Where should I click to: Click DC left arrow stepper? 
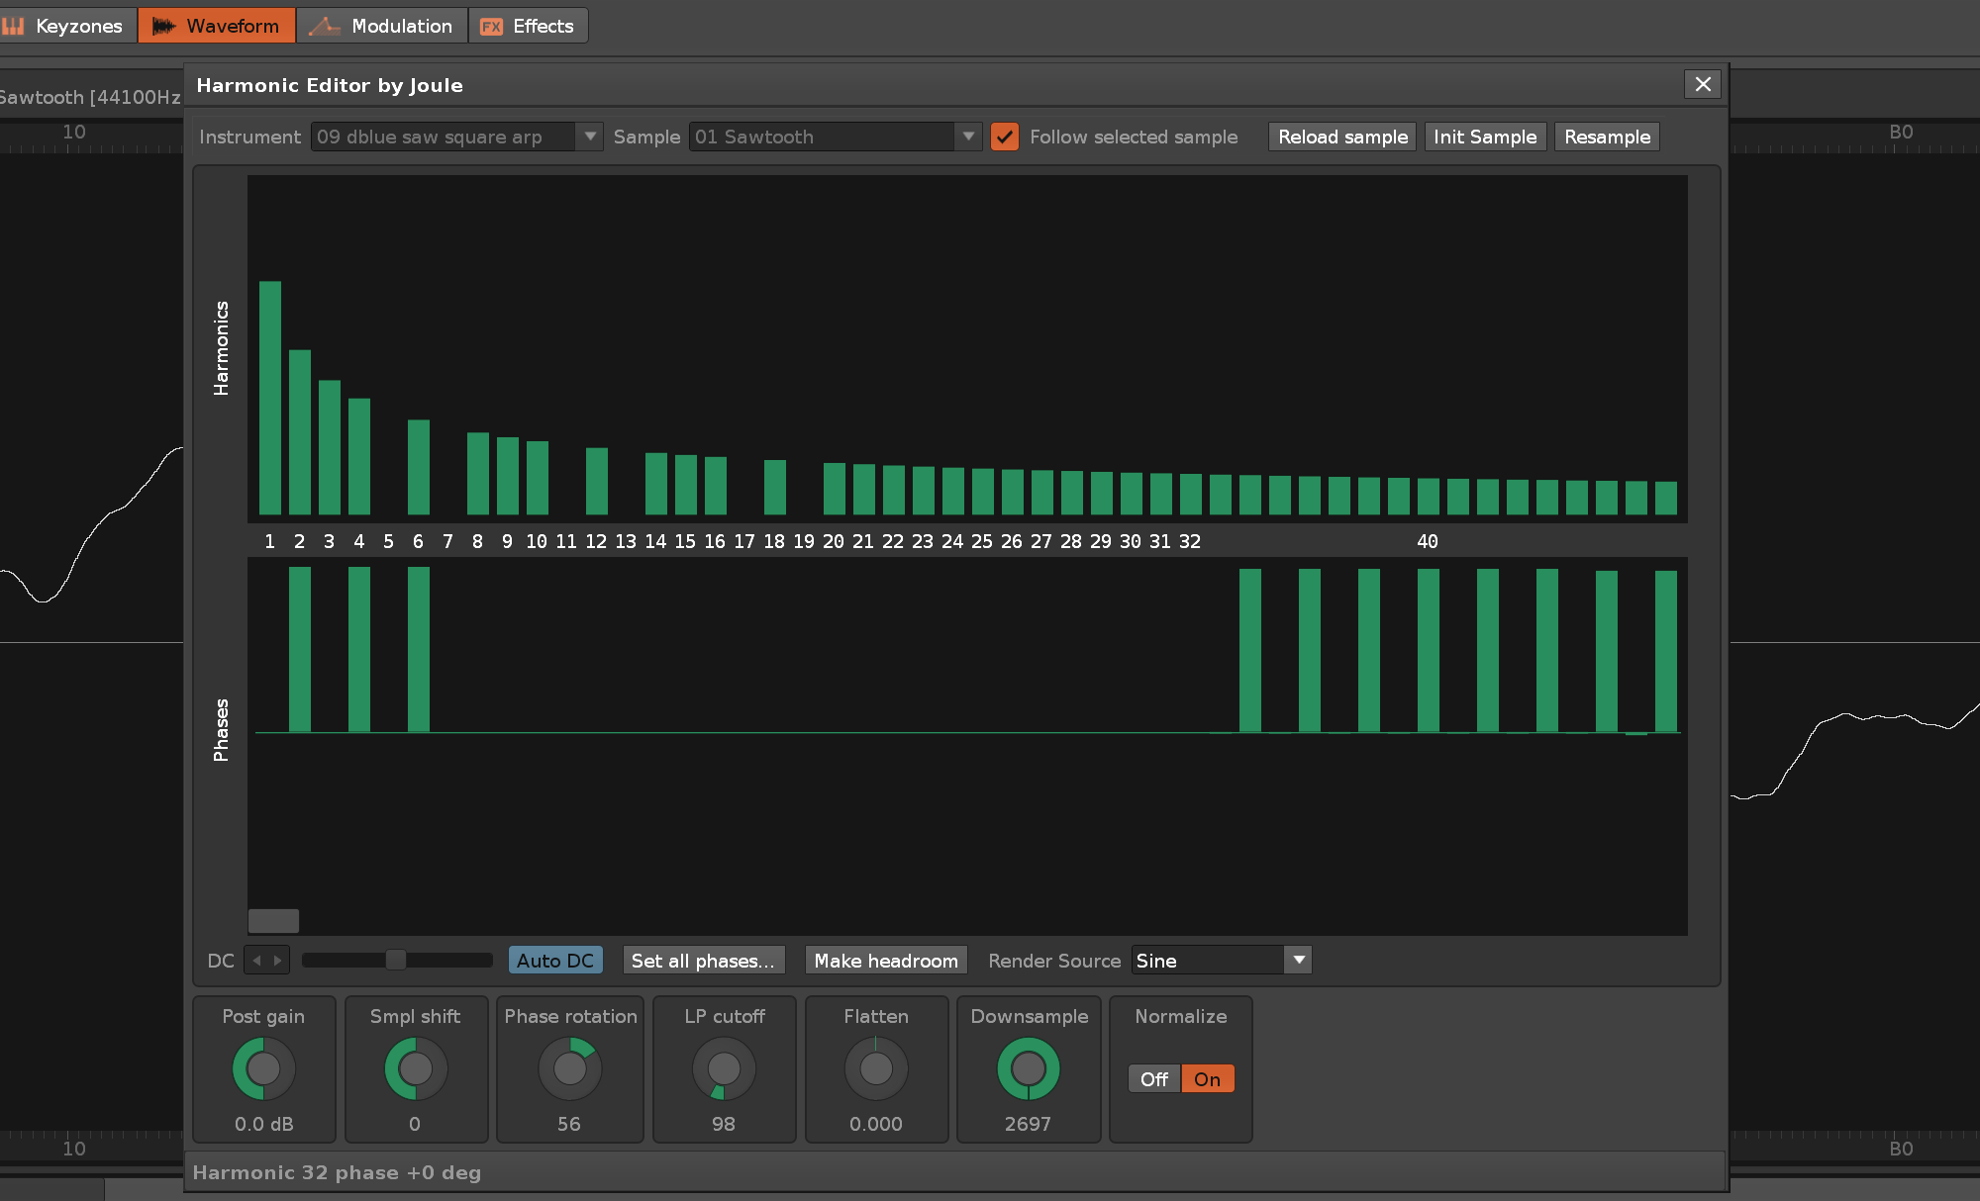click(256, 961)
